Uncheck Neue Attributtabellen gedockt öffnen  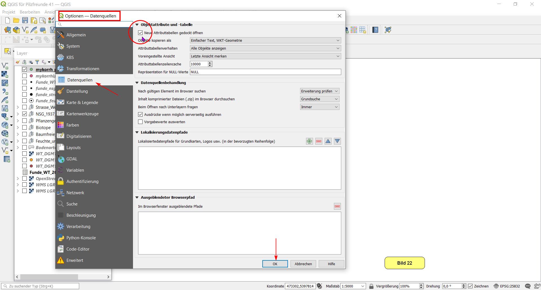click(140, 33)
